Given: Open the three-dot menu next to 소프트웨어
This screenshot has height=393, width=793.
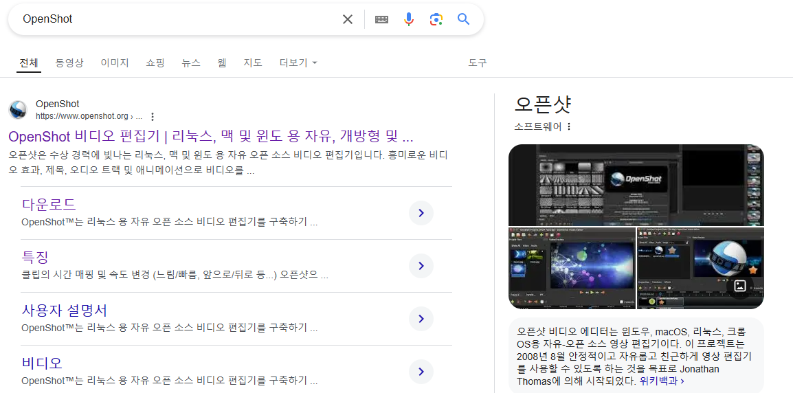Looking at the screenshot, I should [x=569, y=126].
